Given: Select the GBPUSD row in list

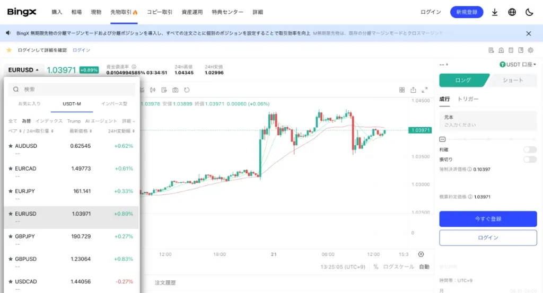Looking at the screenshot, I should click(x=72, y=262).
